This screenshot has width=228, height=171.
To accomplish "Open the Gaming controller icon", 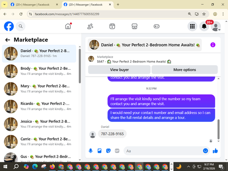I will click(x=156, y=26).
